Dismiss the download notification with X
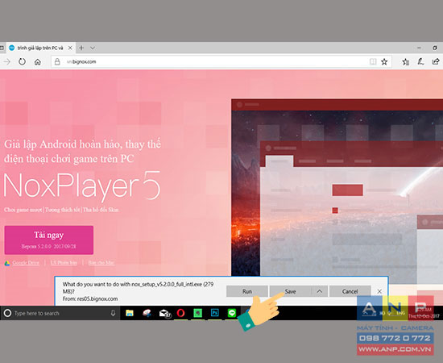The width and height of the screenshot is (443, 363). (x=379, y=291)
